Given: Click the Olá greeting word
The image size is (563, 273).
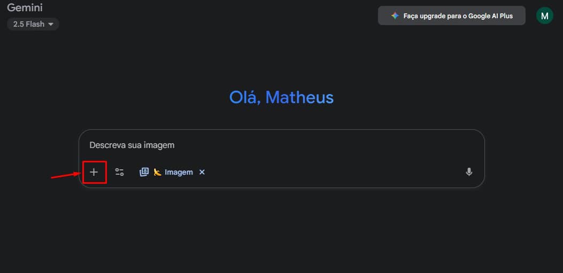Looking at the screenshot, I should click(245, 97).
